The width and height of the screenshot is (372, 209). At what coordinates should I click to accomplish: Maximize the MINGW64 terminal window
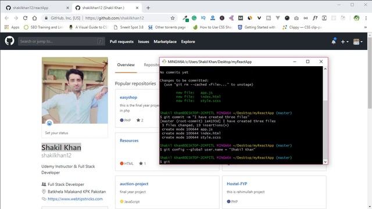(307, 62)
